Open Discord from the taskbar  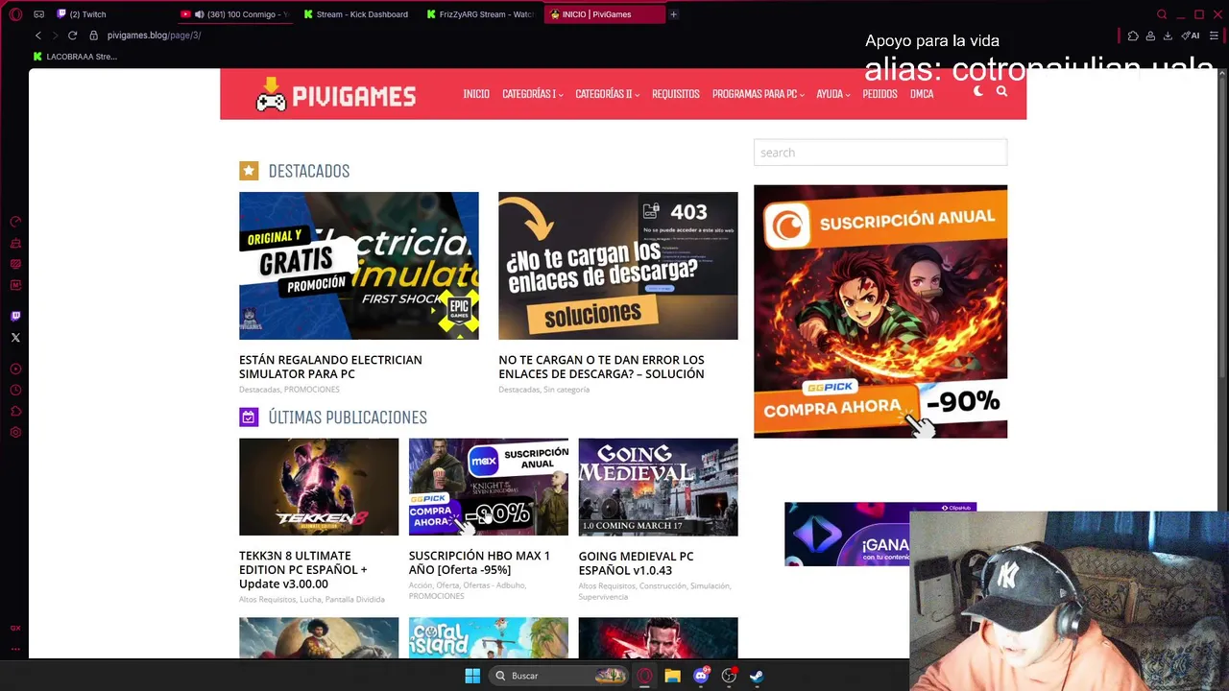[701, 676]
